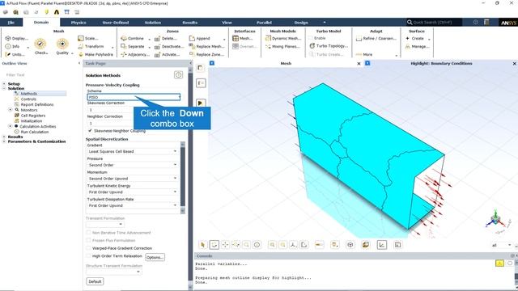Viewport: 518px width, 291px height.
Task: Switch to the Design ribbon tab
Action: click(x=301, y=23)
